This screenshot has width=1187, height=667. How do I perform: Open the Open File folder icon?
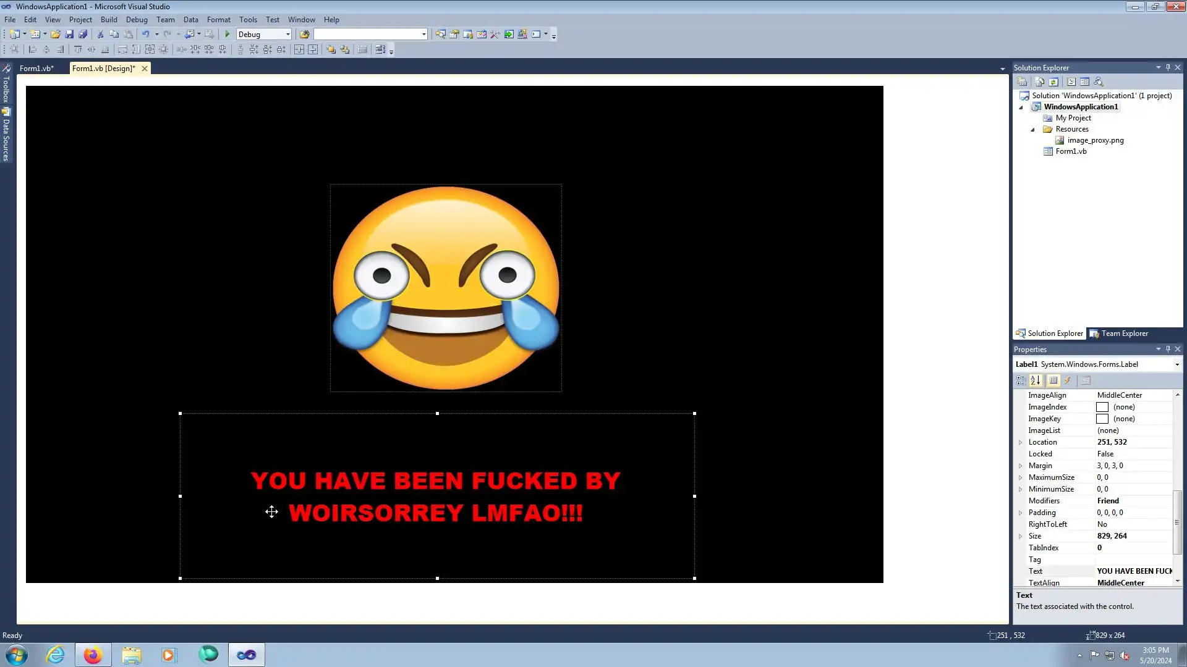click(x=56, y=34)
